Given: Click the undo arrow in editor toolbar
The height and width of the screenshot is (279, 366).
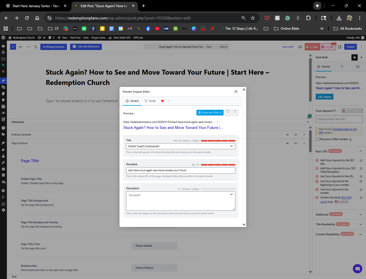Looking at the screenshot, I should click(x=21, y=47).
